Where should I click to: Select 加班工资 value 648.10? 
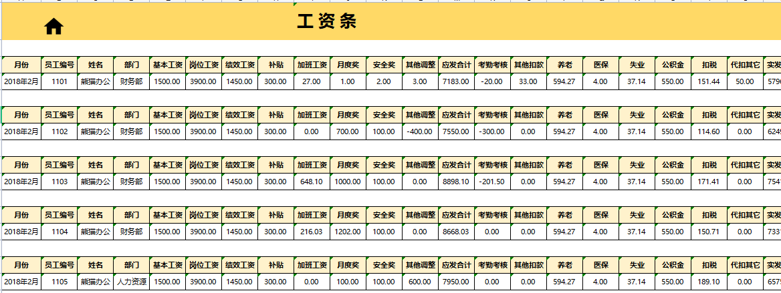pos(312,182)
